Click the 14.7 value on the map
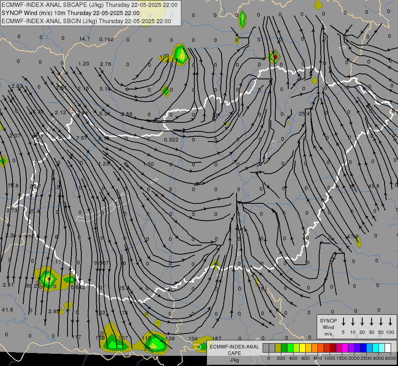 click(85, 39)
